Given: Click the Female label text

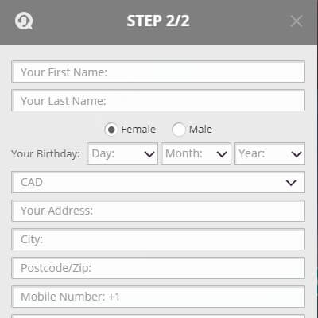Looking at the screenshot, I should click(138, 130).
